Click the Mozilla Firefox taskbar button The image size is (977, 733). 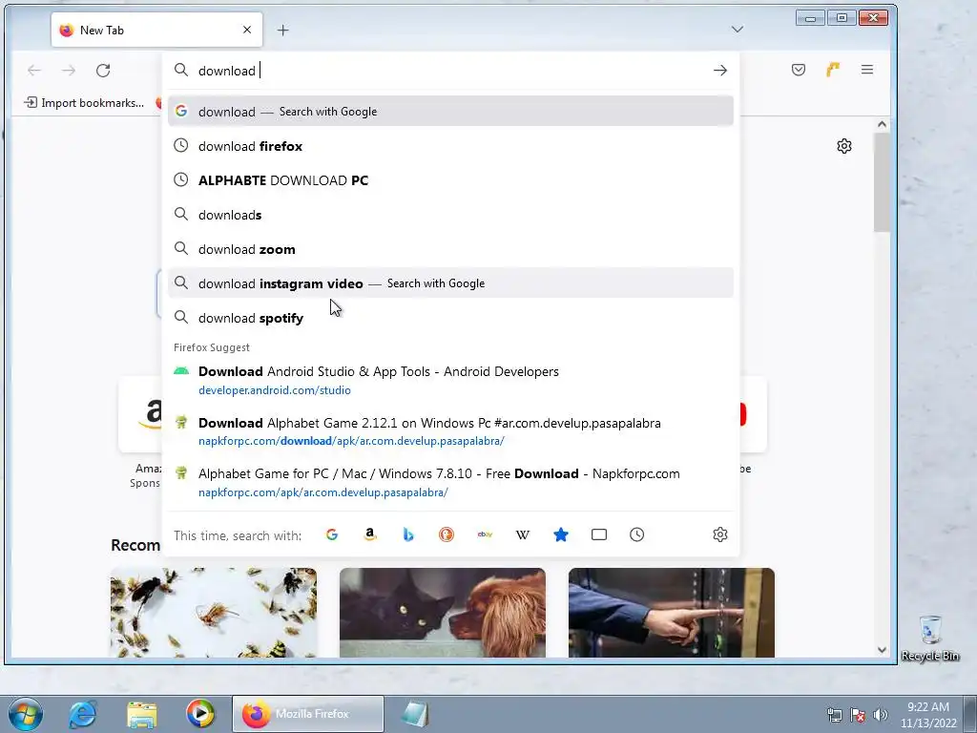point(308,714)
